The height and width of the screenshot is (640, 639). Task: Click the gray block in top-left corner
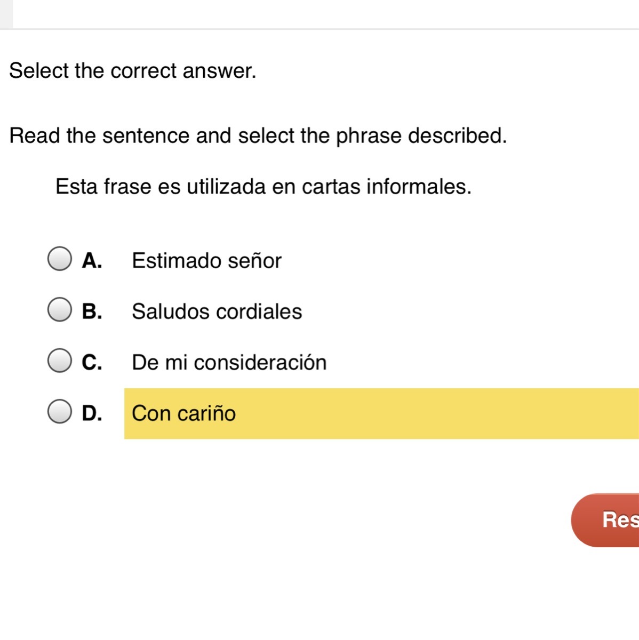(6, 14)
